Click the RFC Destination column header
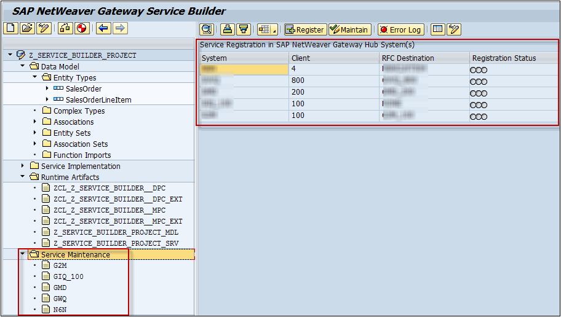Screen dimensions: 561x317 point(408,58)
